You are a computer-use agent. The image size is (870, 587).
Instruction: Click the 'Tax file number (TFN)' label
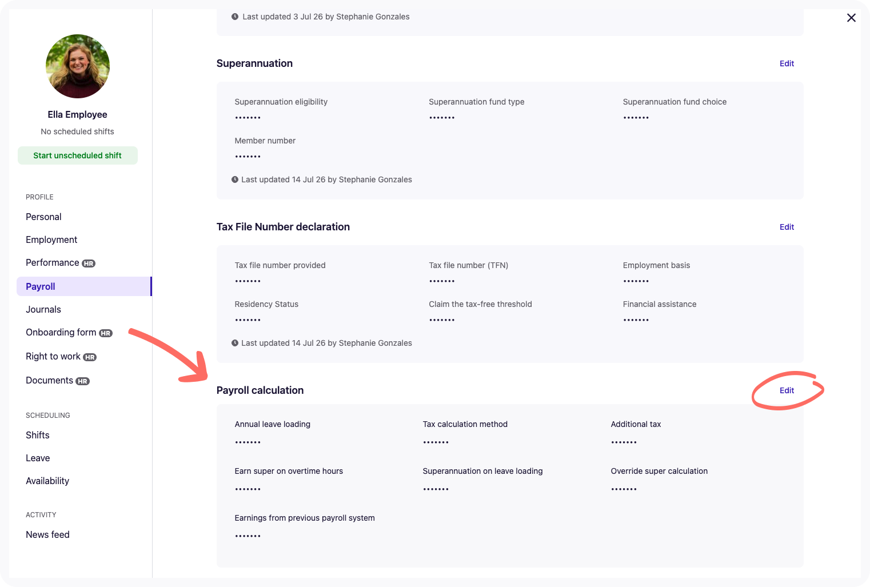tap(469, 265)
